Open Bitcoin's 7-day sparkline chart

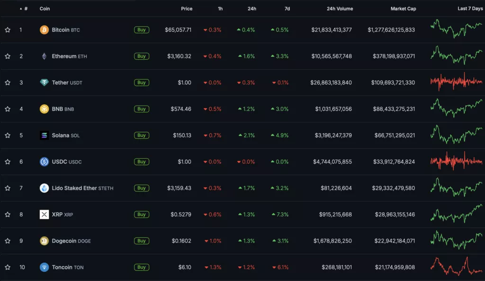[456, 29]
